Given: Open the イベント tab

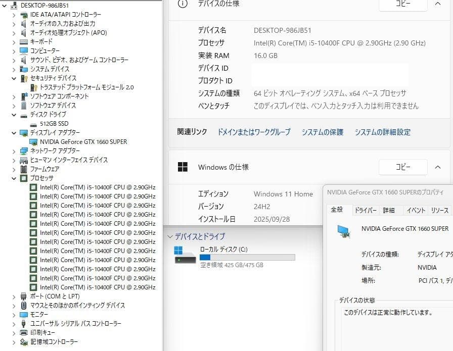Looking at the screenshot, I should point(416,210).
